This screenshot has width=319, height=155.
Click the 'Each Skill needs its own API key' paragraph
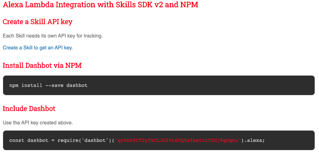coord(53,36)
